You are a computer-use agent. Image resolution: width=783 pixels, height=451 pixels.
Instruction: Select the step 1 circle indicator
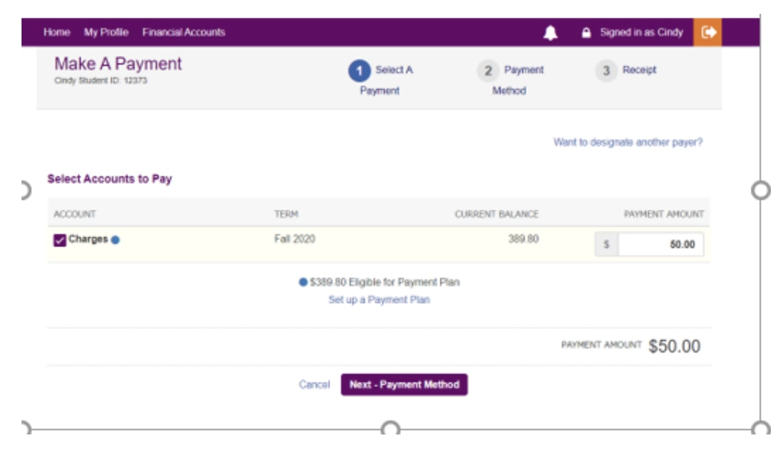point(359,71)
